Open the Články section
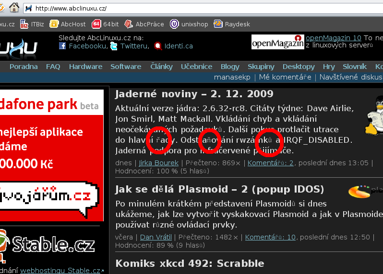Image resolution: width=383 pixels, height=274 pixels. pos(161,66)
